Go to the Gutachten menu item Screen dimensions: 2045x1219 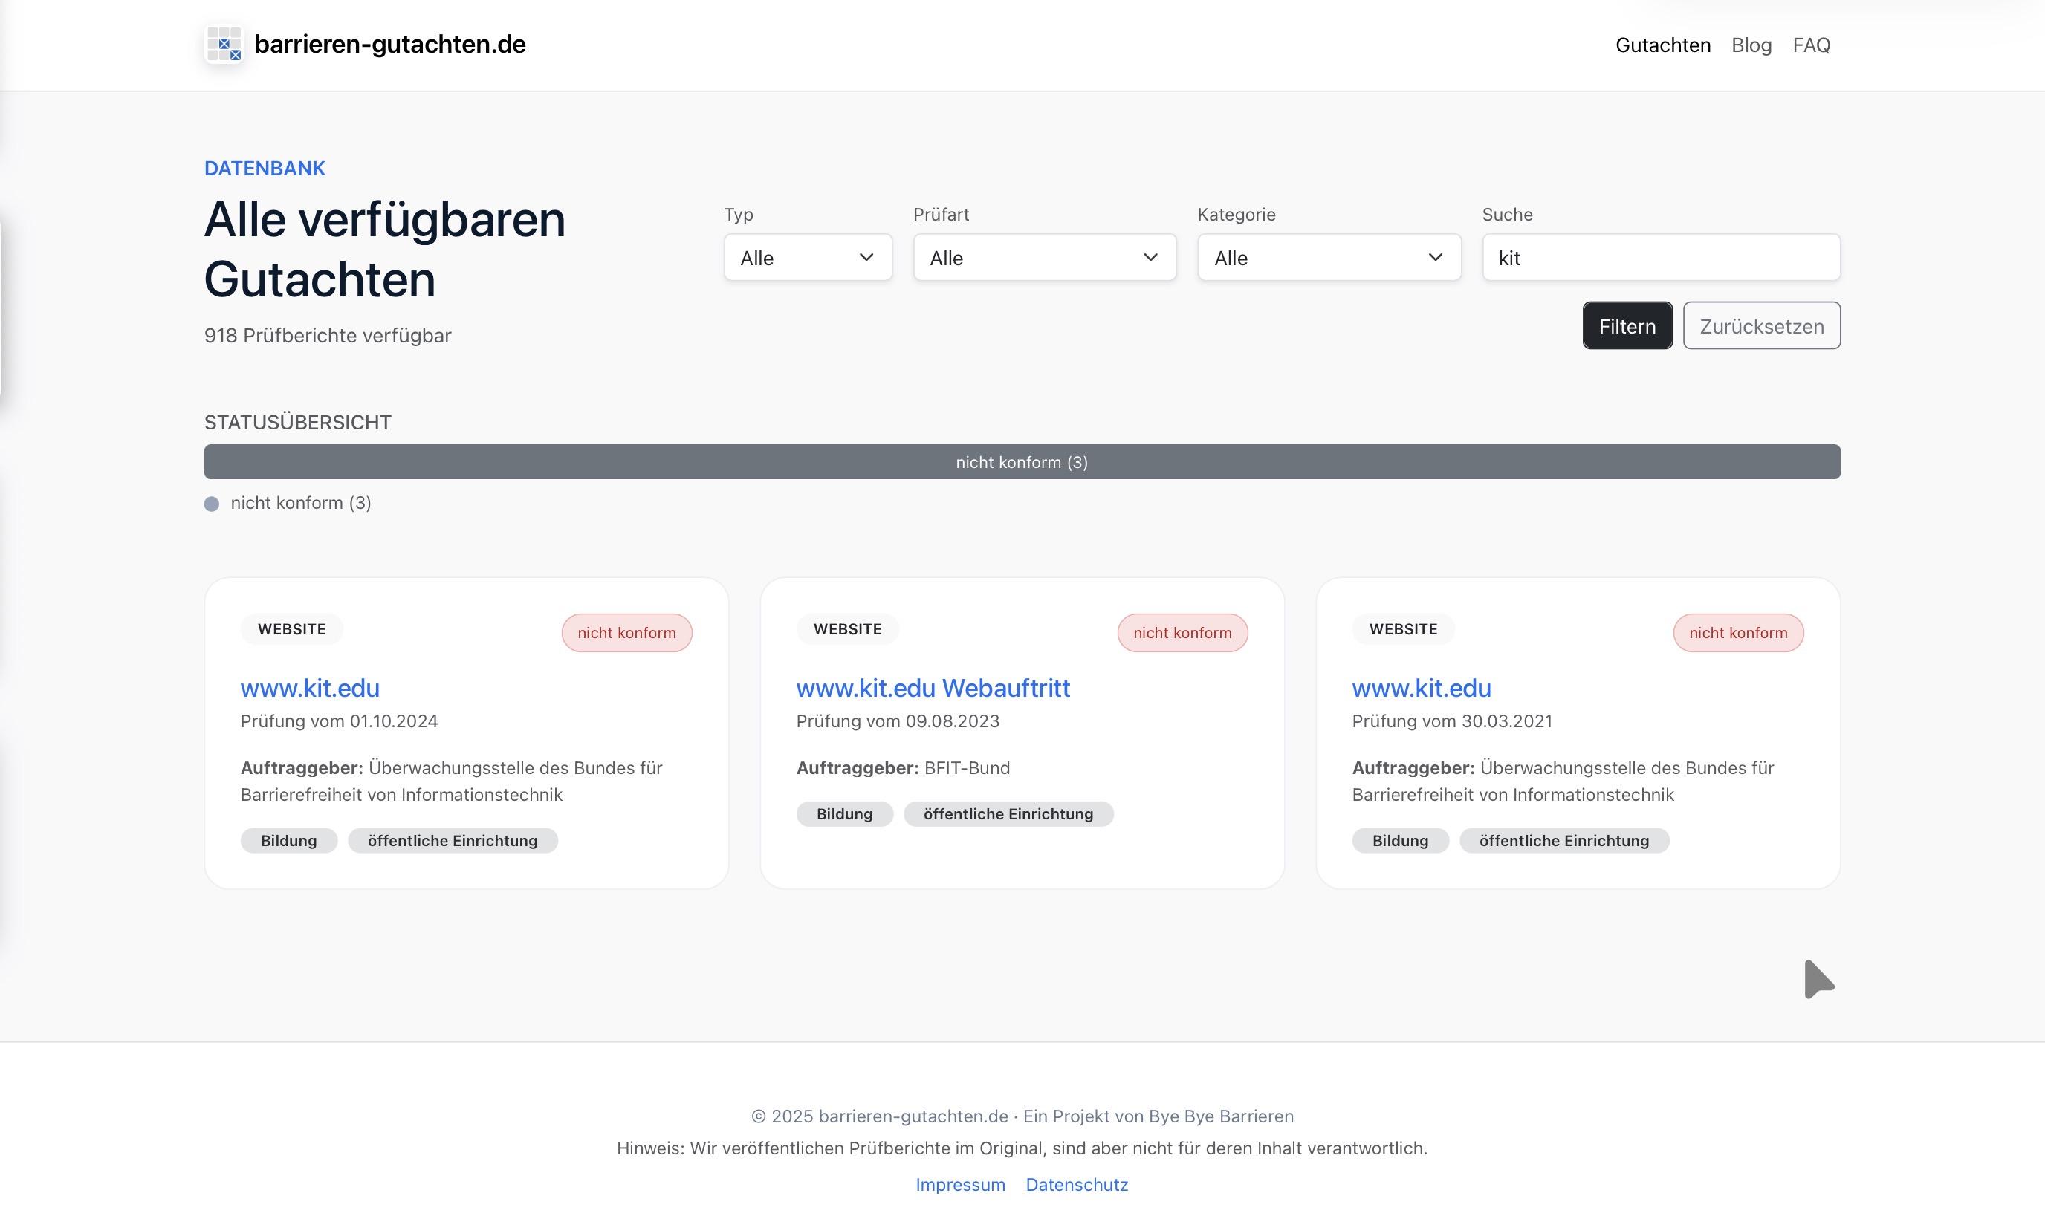[x=1662, y=45]
